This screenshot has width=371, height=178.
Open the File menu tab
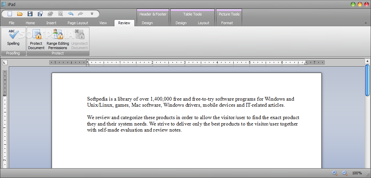[x=11, y=23]
